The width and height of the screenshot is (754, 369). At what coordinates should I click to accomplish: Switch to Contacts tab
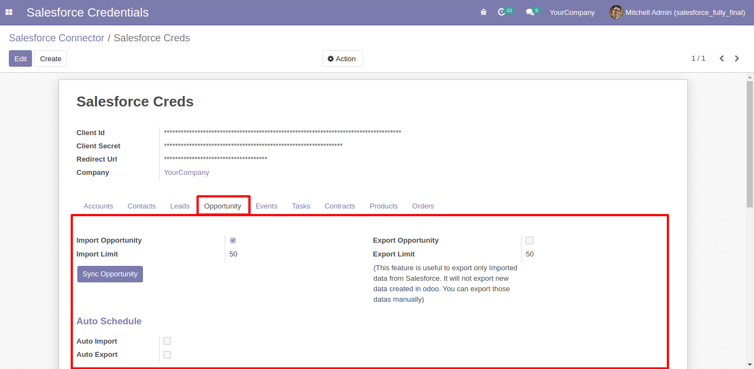pyautogui.click(x=141, y=206)
